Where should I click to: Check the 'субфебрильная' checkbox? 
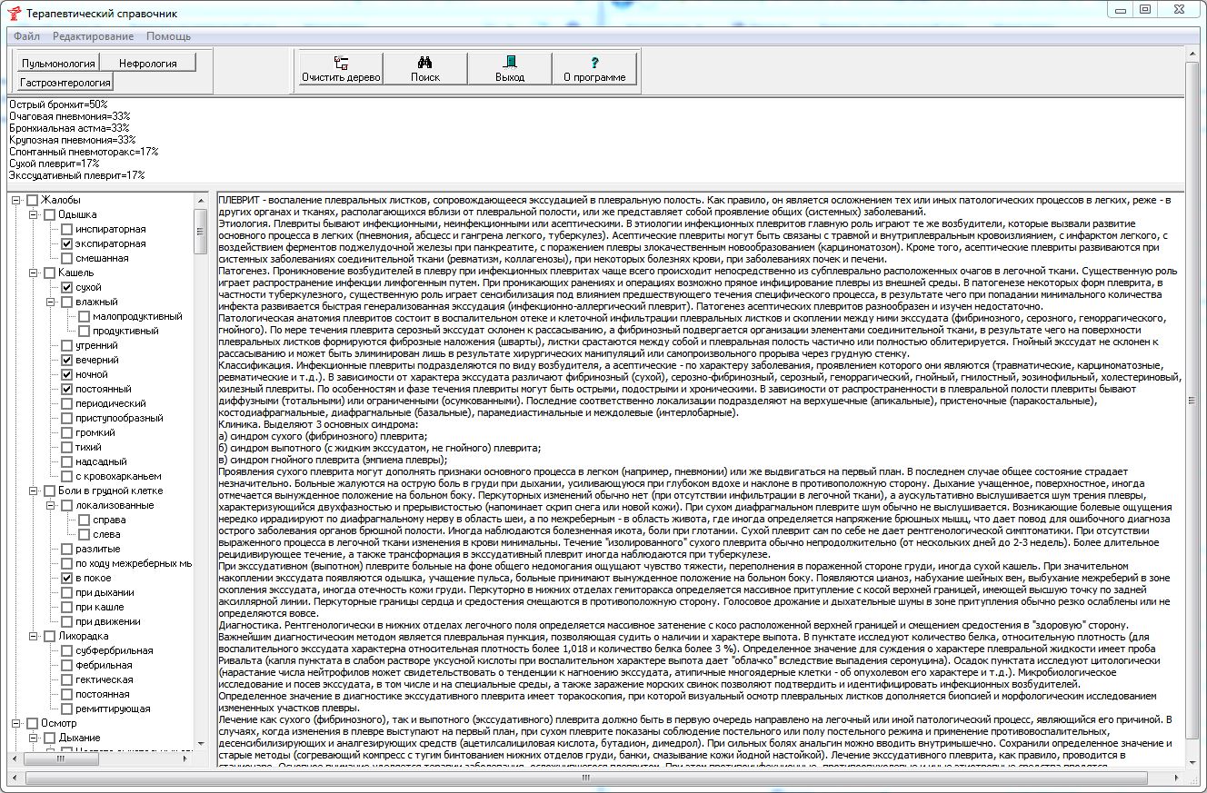pos(66,650)
